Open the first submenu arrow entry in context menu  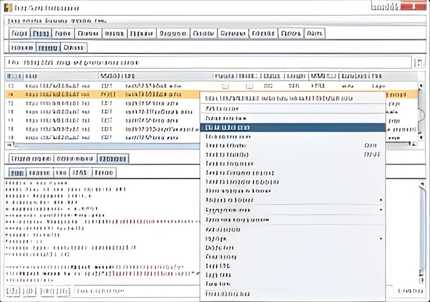293,200
